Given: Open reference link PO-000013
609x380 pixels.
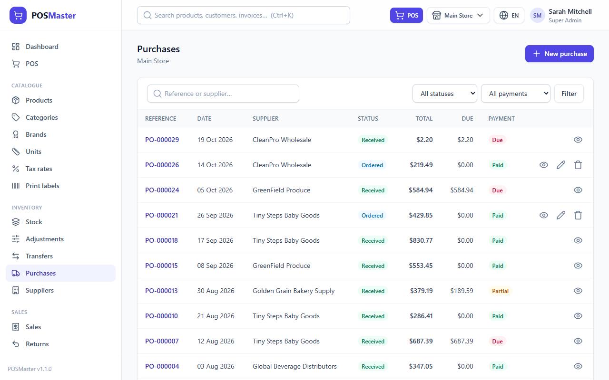Looking at the screenshot, I should coord(162,291).
